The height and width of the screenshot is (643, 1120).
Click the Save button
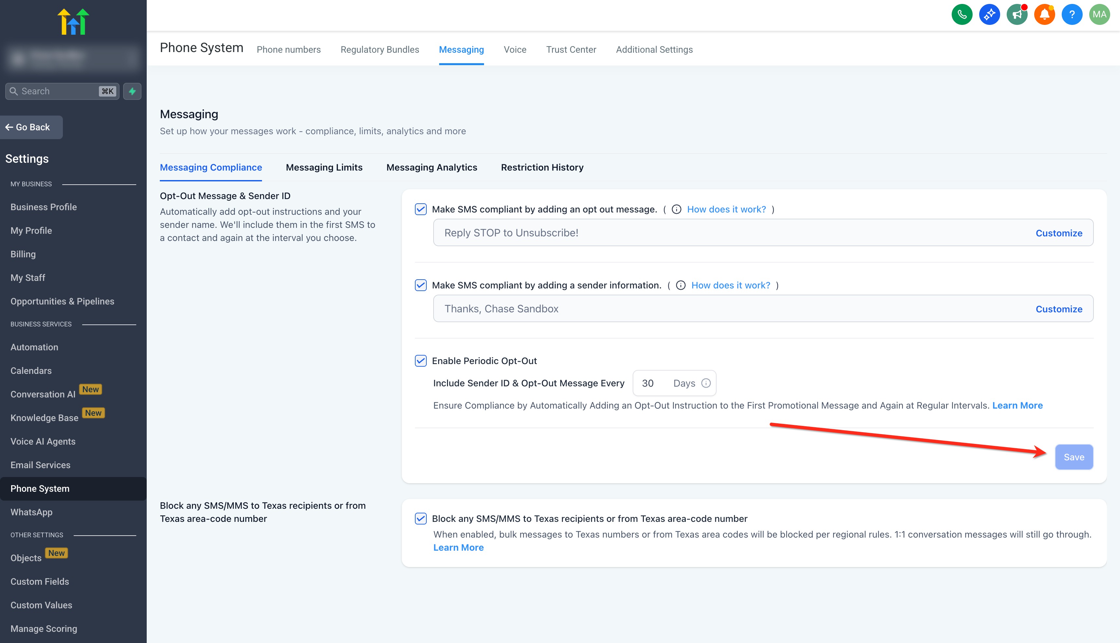1073,457
